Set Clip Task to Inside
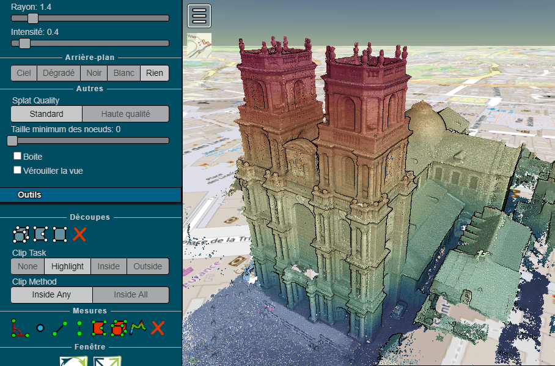This screenshot has height=366, width=555. coord(109,266)
